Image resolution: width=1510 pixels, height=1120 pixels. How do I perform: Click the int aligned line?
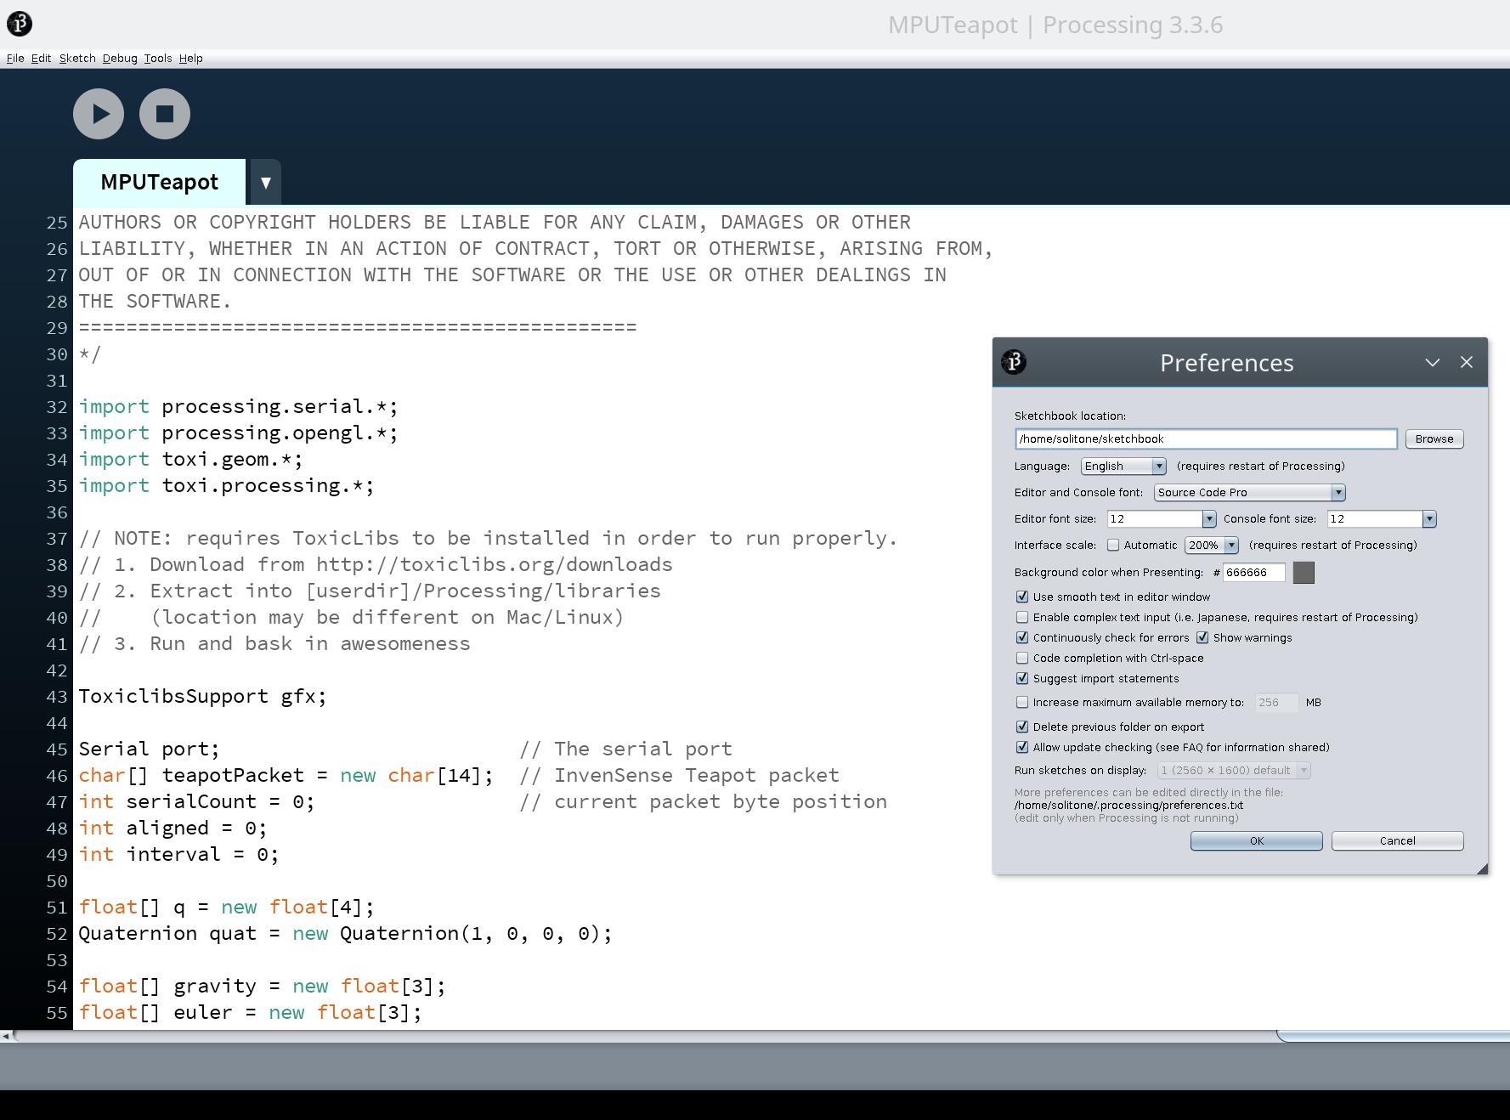coord(172,828)
